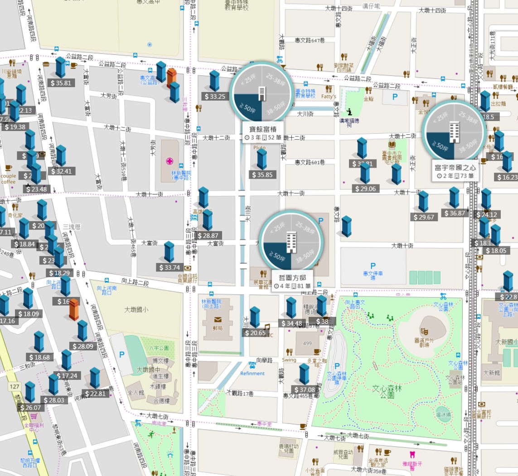Select the ≥50坪 segment in 寶鯨富樁 chart
The image size is (518, 476).
coord(248,108)
